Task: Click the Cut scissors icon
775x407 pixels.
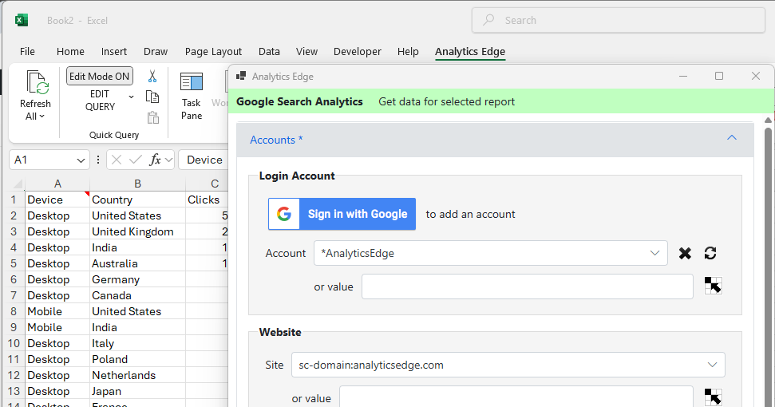Action: (152, 77)
